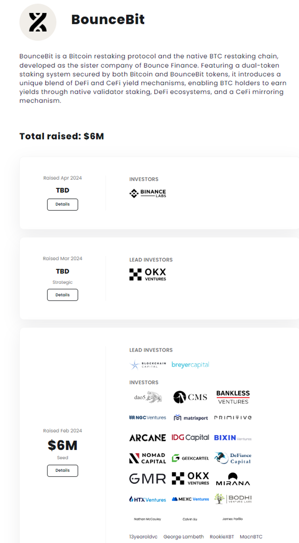Screen dimensions: 299x543
Task: Click the Matrixport logo
Action: point(191,418)
